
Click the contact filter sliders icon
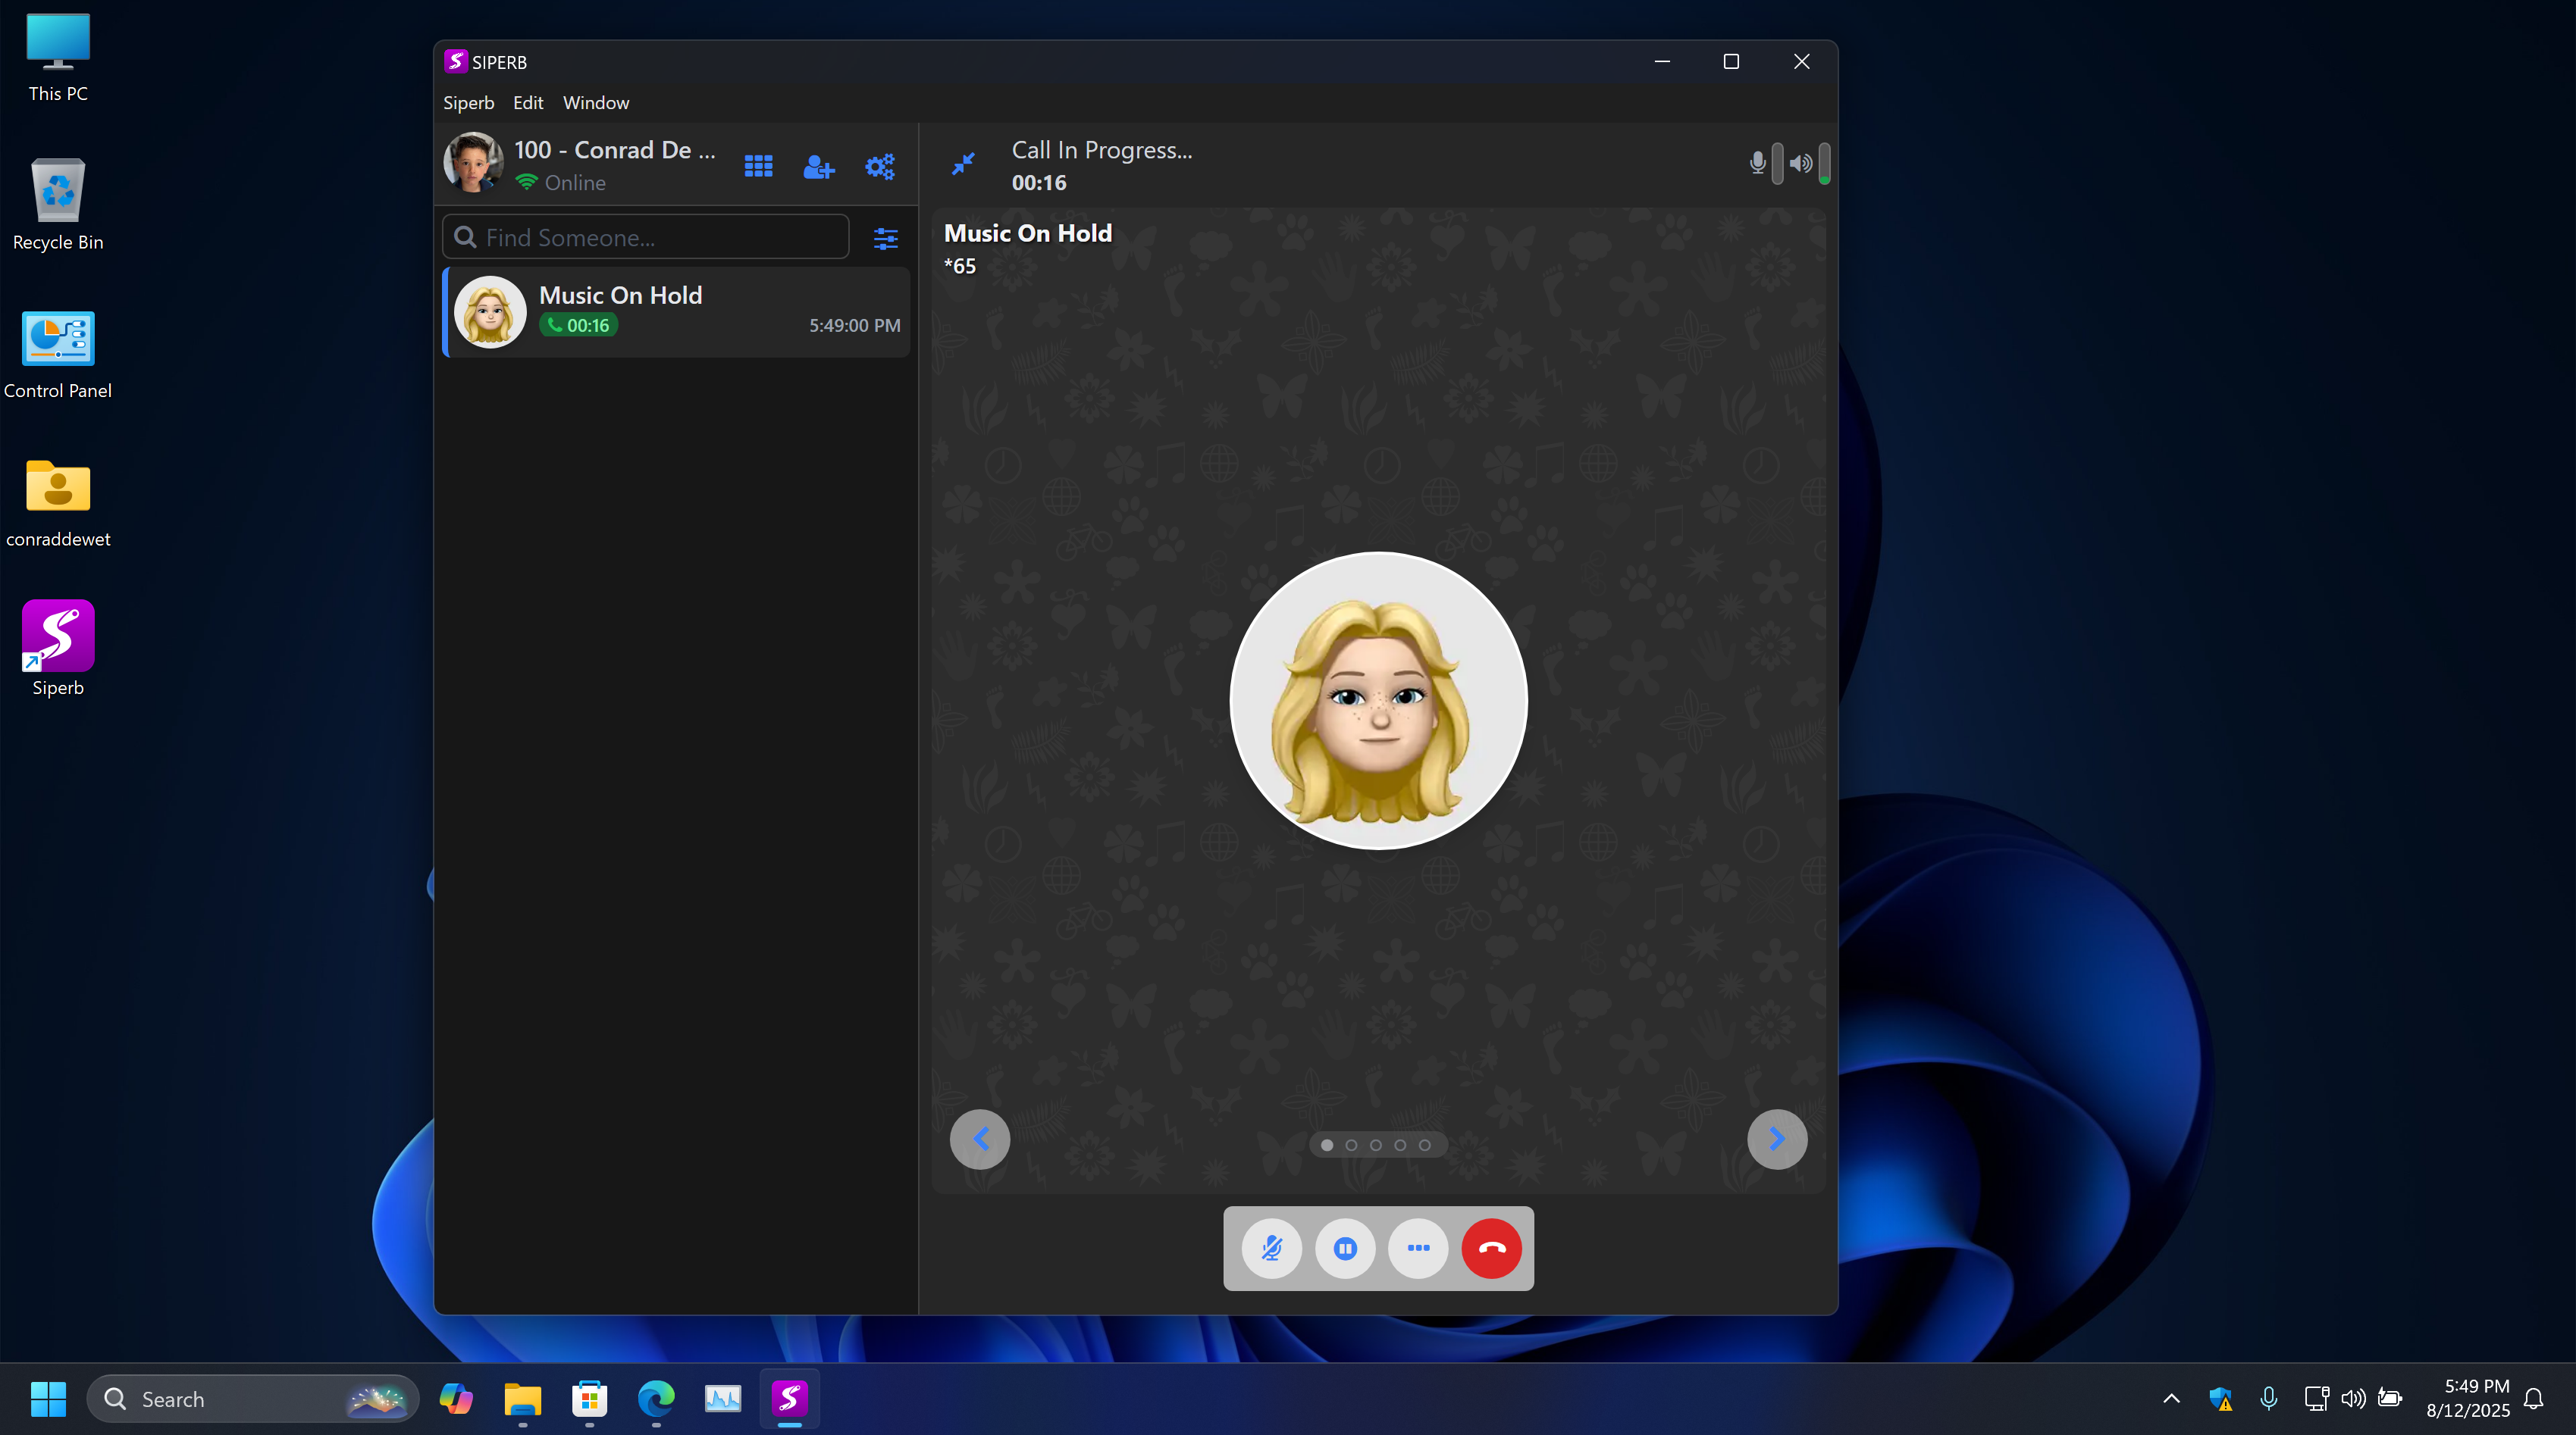point(885,238)
